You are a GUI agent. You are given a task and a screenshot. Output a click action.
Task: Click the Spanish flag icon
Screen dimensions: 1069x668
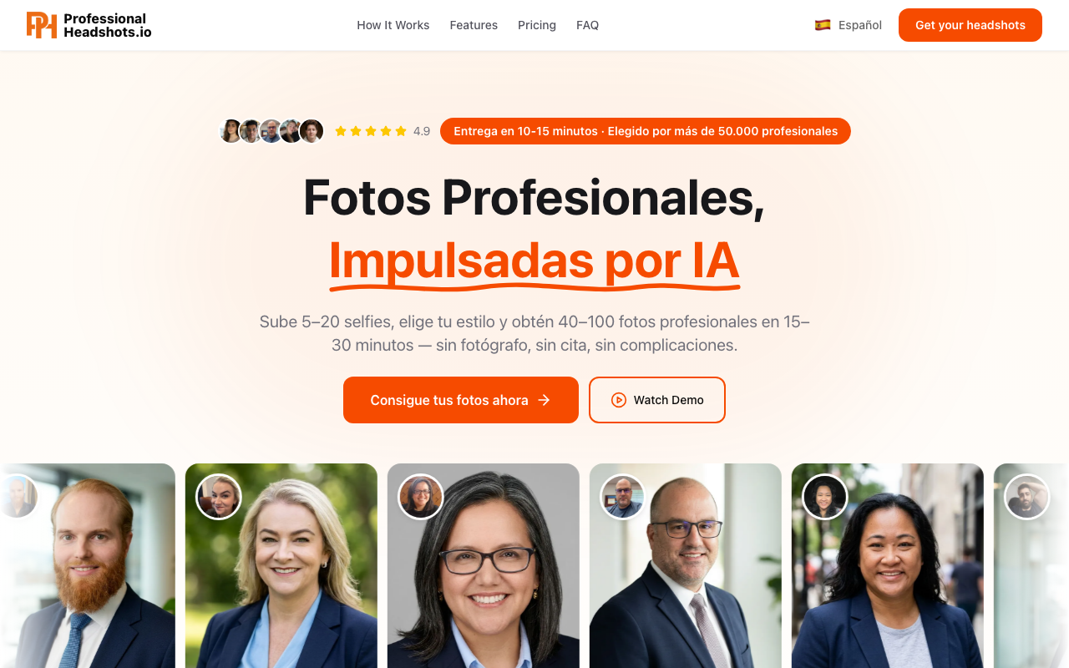click(x=823, y=25)
